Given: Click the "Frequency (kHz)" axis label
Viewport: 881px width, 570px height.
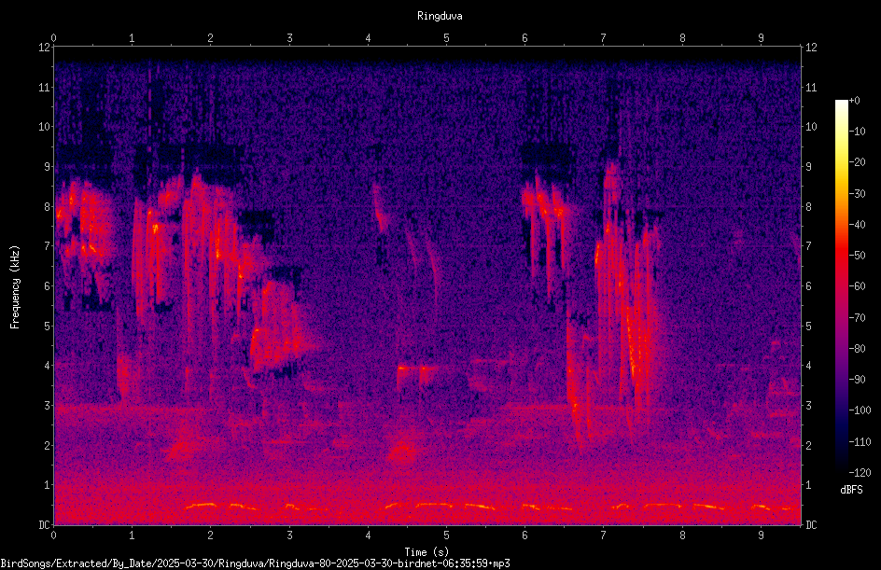Looking at the screenshot, I should coord(15,287).
